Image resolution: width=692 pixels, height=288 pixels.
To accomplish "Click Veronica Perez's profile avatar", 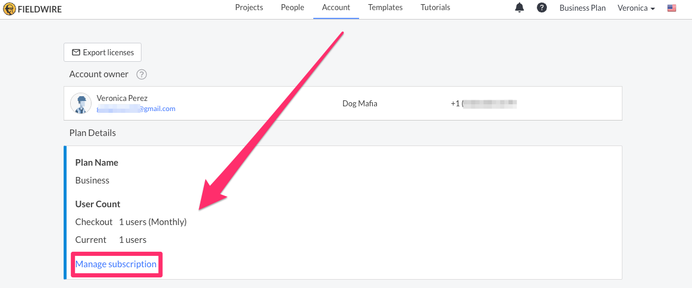I will [81, 104].
